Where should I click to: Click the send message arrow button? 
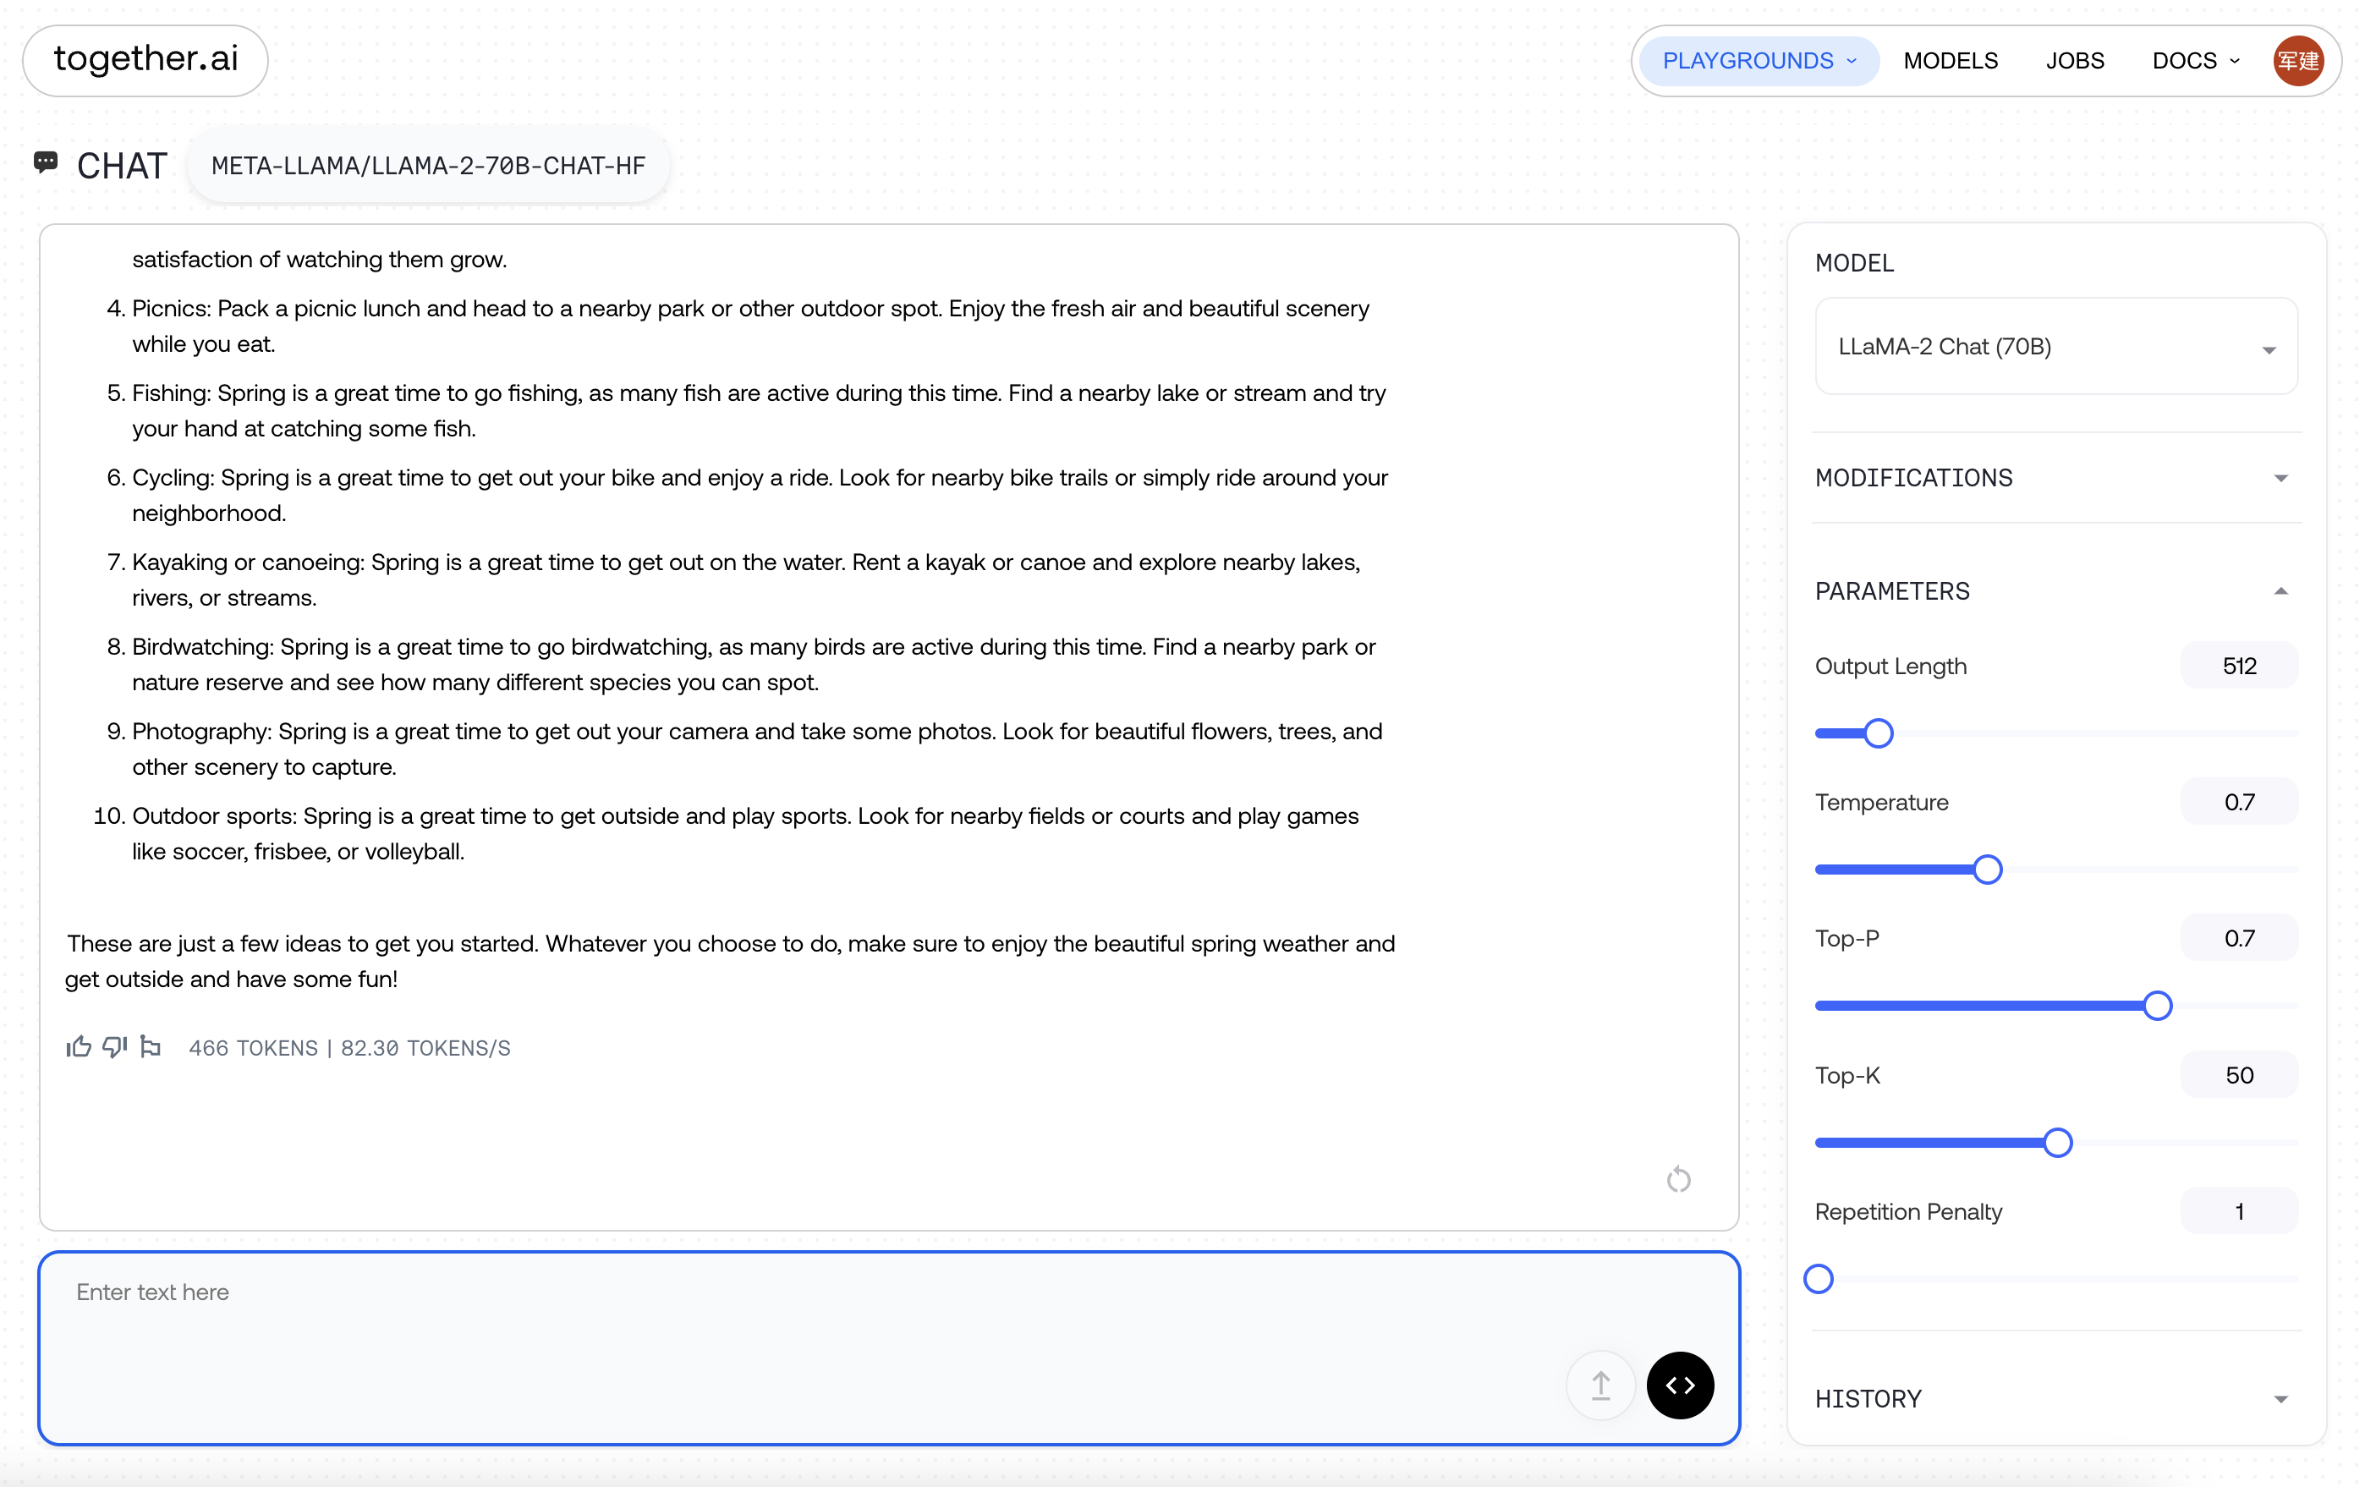pos(1601,1385)
